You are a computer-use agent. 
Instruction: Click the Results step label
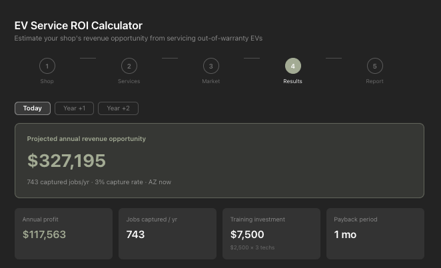[x=292, y=81]
